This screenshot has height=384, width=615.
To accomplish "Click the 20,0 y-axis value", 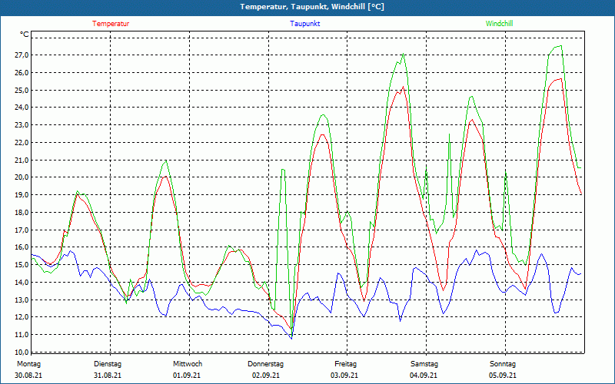I will [22, 177].
